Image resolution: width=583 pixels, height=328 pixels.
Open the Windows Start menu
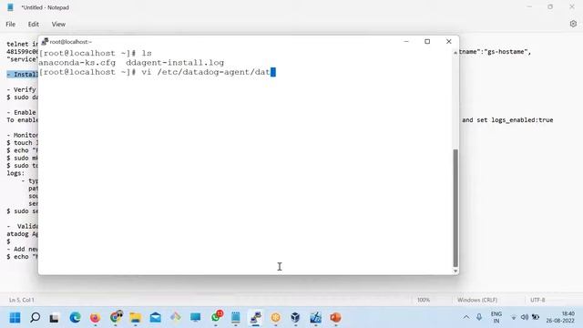(x=15, y=318)
